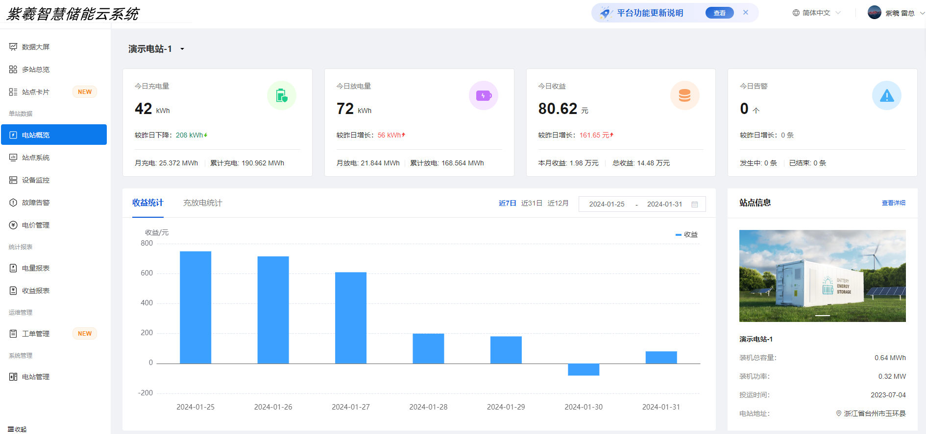Image resolution: width=926 pixels, height=434 pixels.
Task: Expand the user account menu arrow
Action: (922, 13)
